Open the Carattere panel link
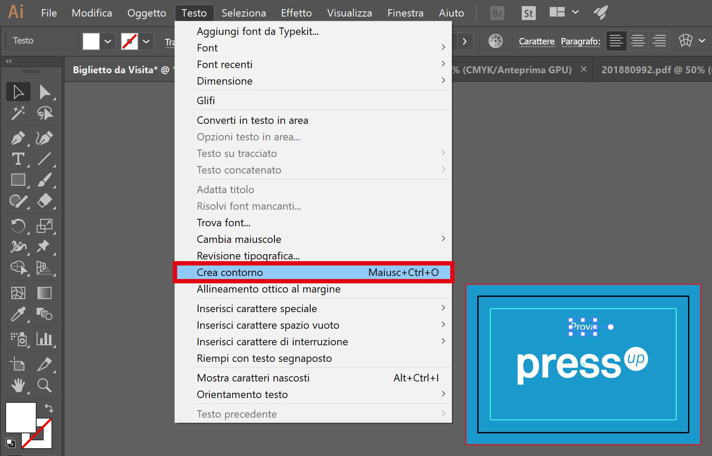The image size is (712, 456). (x=537, y=41)
